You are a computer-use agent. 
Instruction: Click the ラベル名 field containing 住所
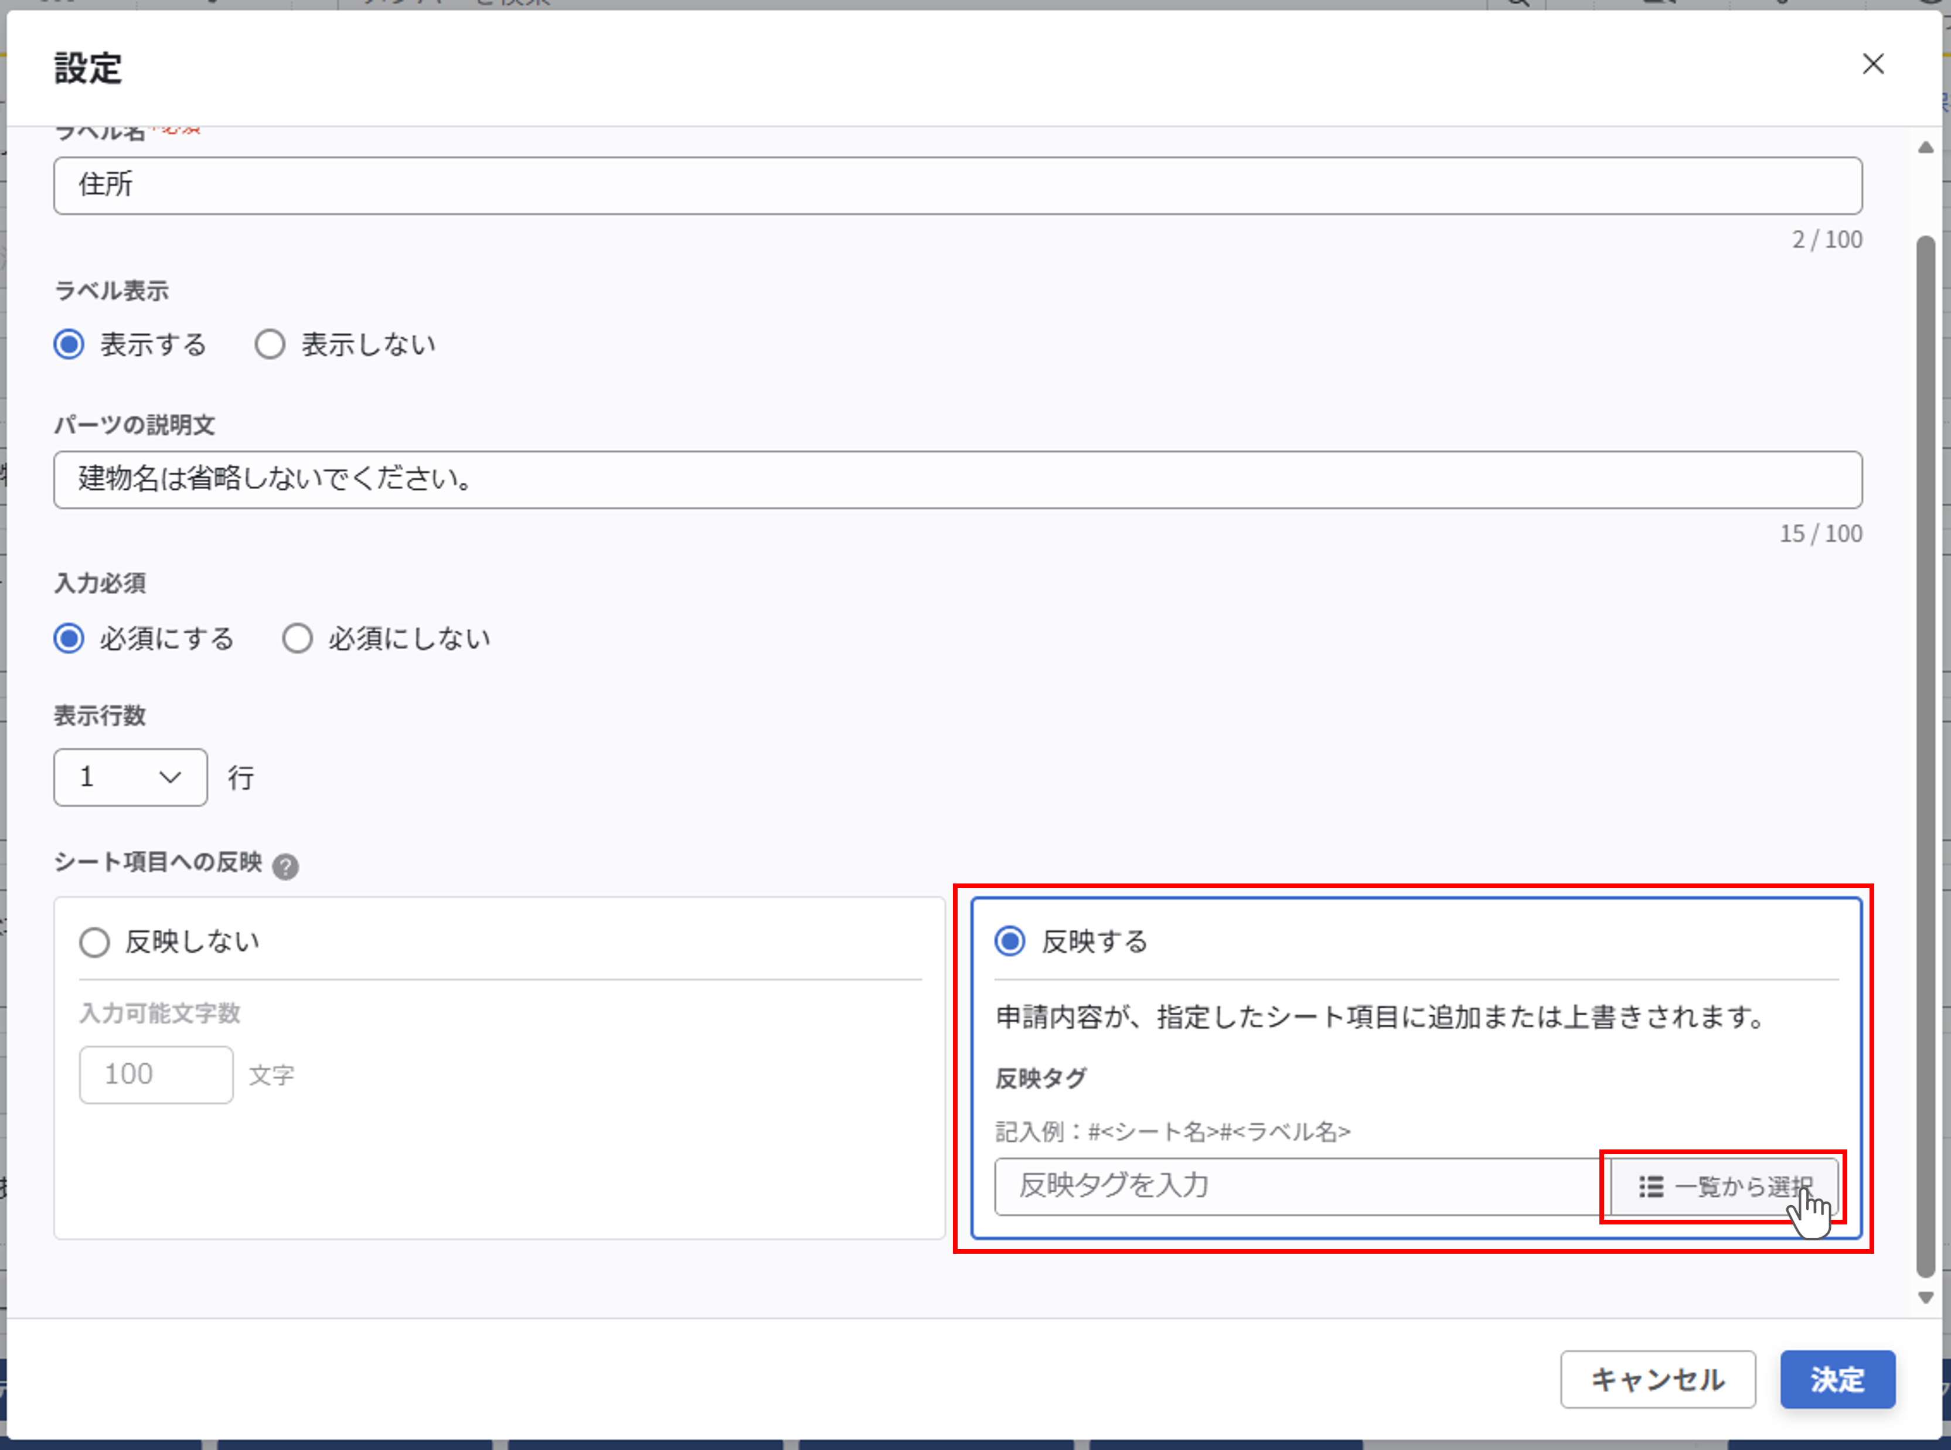pos(957,185)
